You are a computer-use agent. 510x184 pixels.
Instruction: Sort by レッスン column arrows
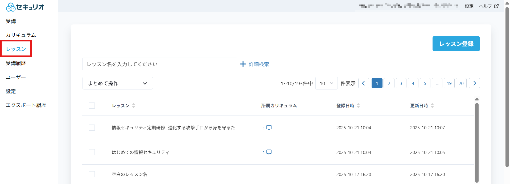134,106
